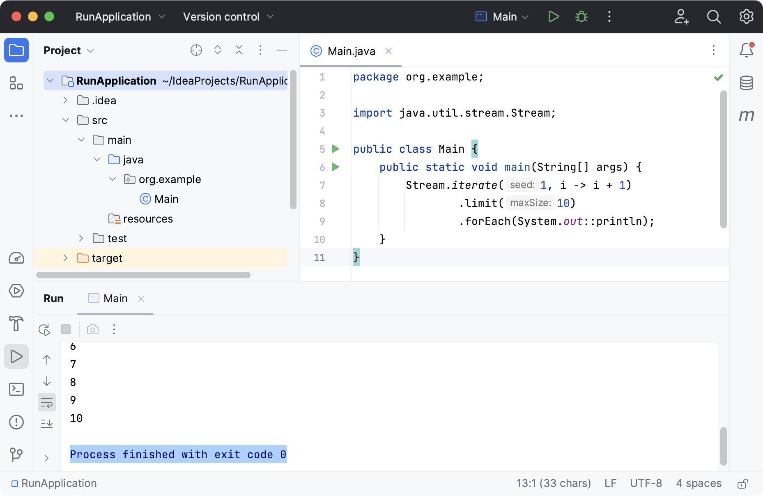Collapse the java folder

(97, 159)
